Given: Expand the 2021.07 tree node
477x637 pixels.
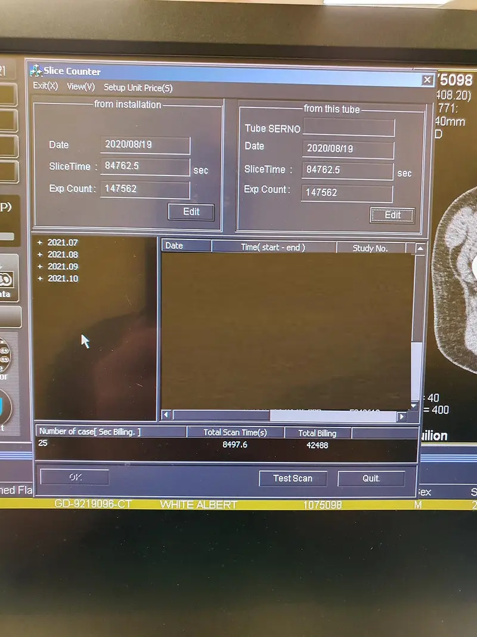Looking at the screenshot, I should (40, 242).
